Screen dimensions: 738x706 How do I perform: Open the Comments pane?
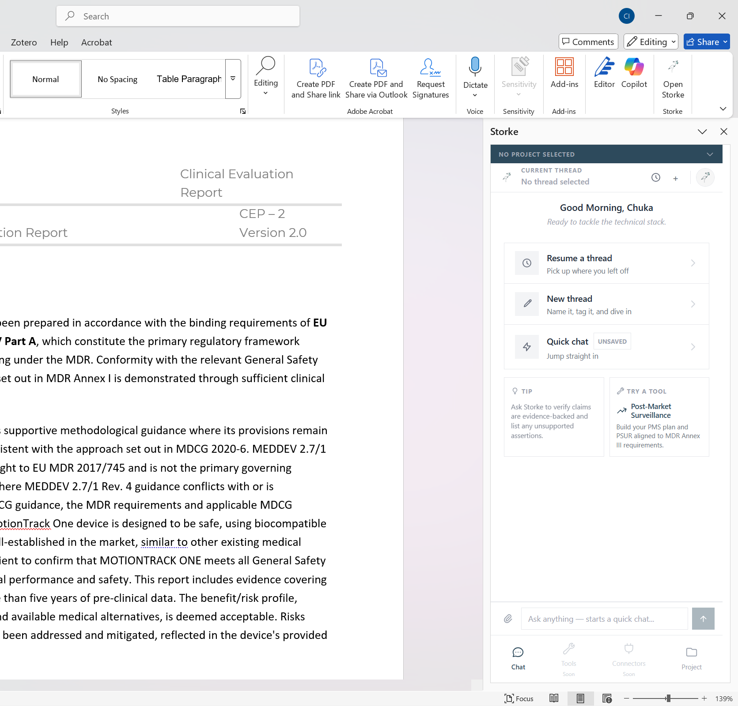click(x=588, y=42)
